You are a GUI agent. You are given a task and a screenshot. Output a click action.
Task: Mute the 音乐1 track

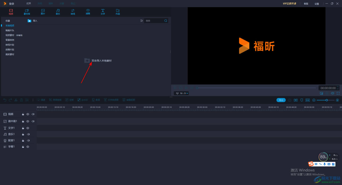click(x=28, y=134)
